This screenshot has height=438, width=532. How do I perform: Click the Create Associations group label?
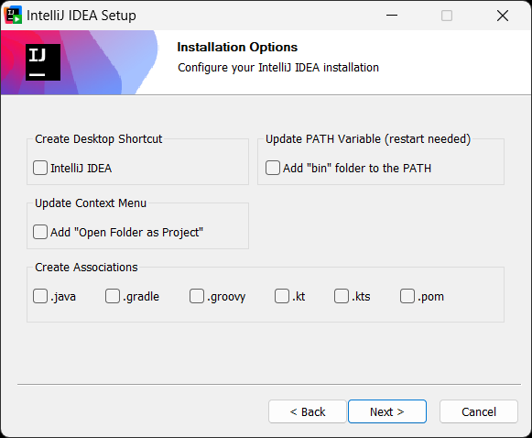tap(86, 268)
